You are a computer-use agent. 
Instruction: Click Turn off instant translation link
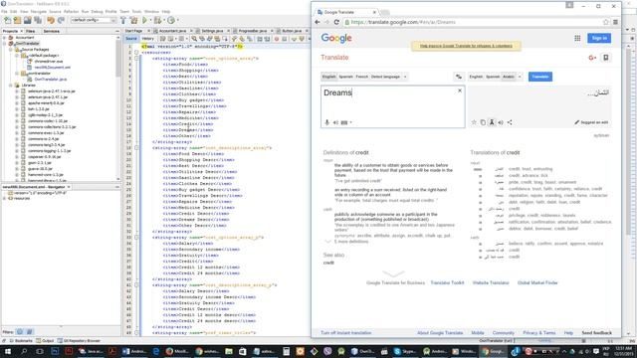click(345, 333)
